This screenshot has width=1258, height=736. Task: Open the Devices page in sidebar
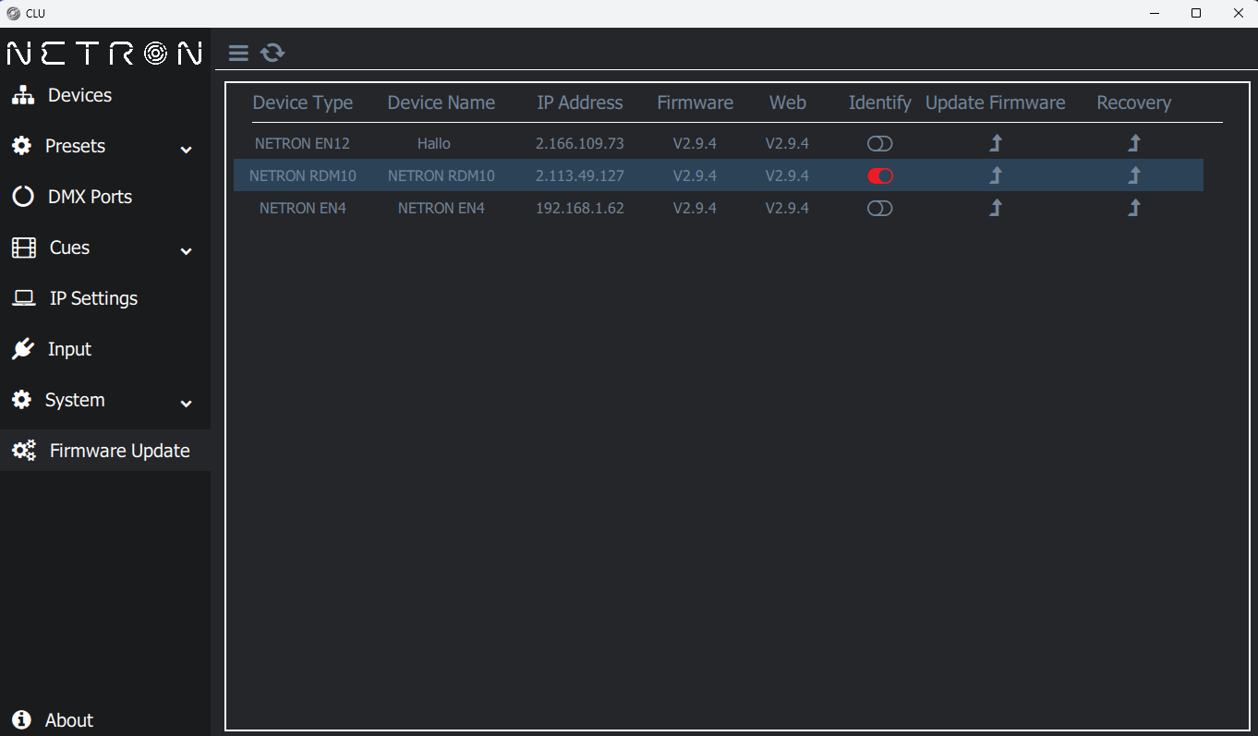[x=79, y=95]
